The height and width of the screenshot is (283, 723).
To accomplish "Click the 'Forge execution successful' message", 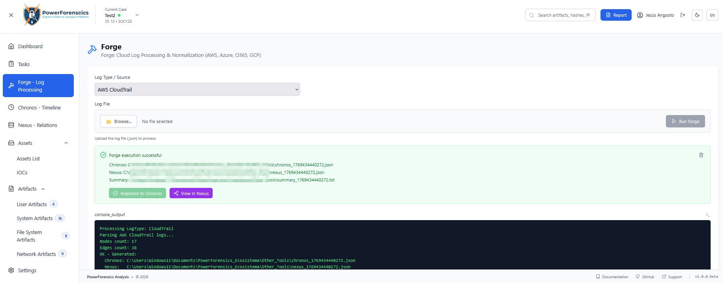I will click(135, 155).
